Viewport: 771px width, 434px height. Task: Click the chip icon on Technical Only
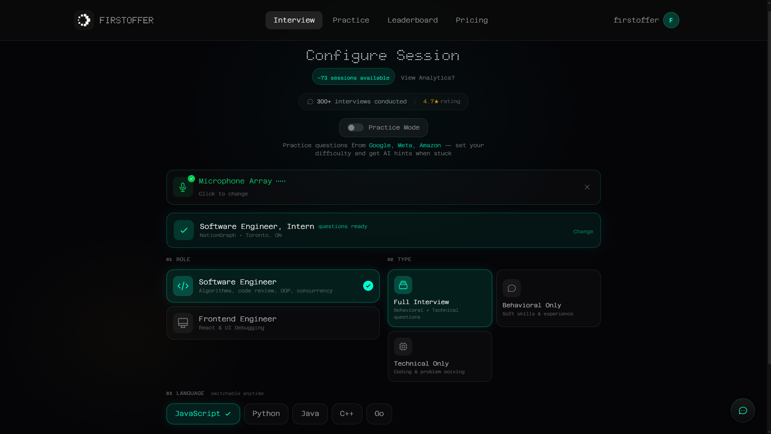pyautogui.click(x=403, y=346)
